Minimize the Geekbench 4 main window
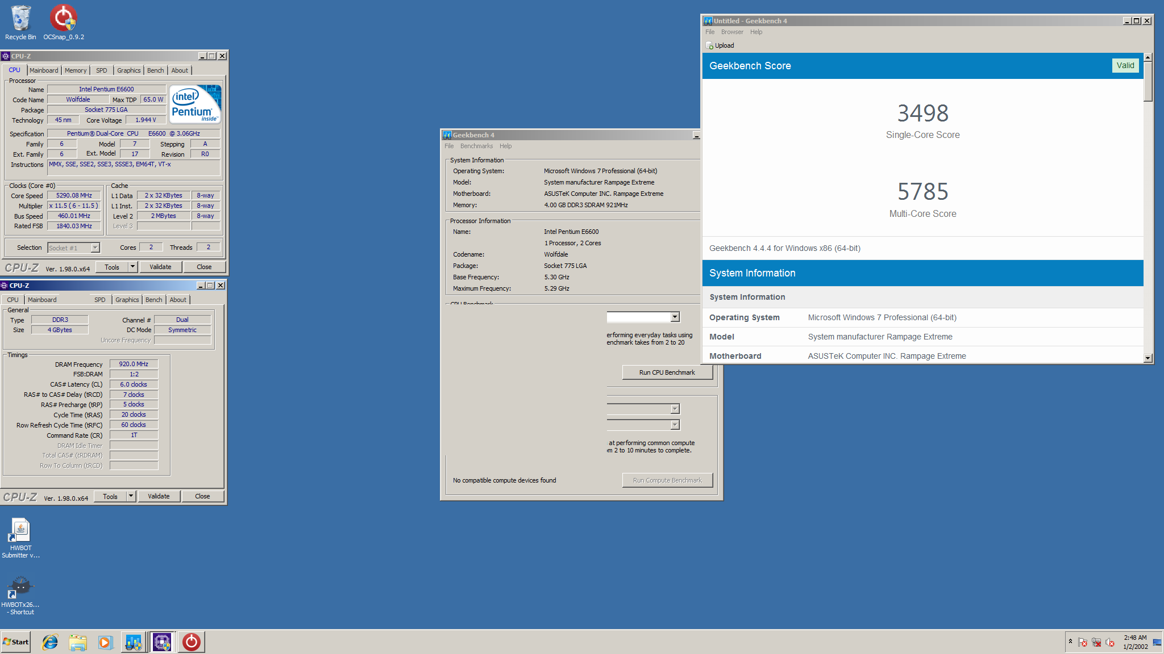The width and height of the screenshot is (1164, 654). point(696,135)
